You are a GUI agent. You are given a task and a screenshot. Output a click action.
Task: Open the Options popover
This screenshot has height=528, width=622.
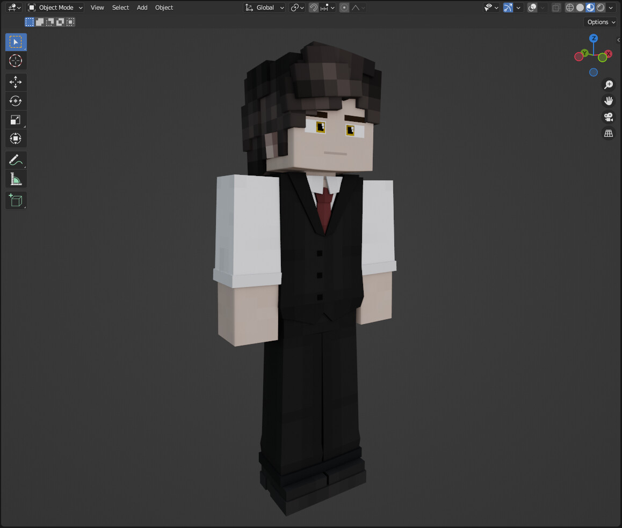600,22
